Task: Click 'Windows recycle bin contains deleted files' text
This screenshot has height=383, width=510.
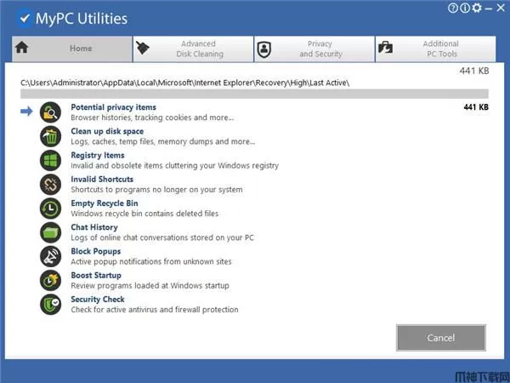Action: pyautogui.click(x=144, y=214)
